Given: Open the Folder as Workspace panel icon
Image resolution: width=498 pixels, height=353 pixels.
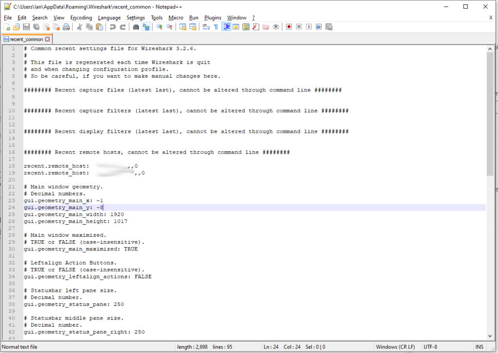Looking at the screenshot, I should [266, 27].
